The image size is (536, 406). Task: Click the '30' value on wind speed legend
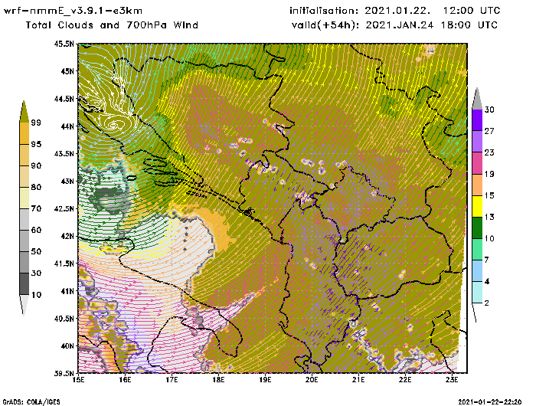(x=489, y=110)
